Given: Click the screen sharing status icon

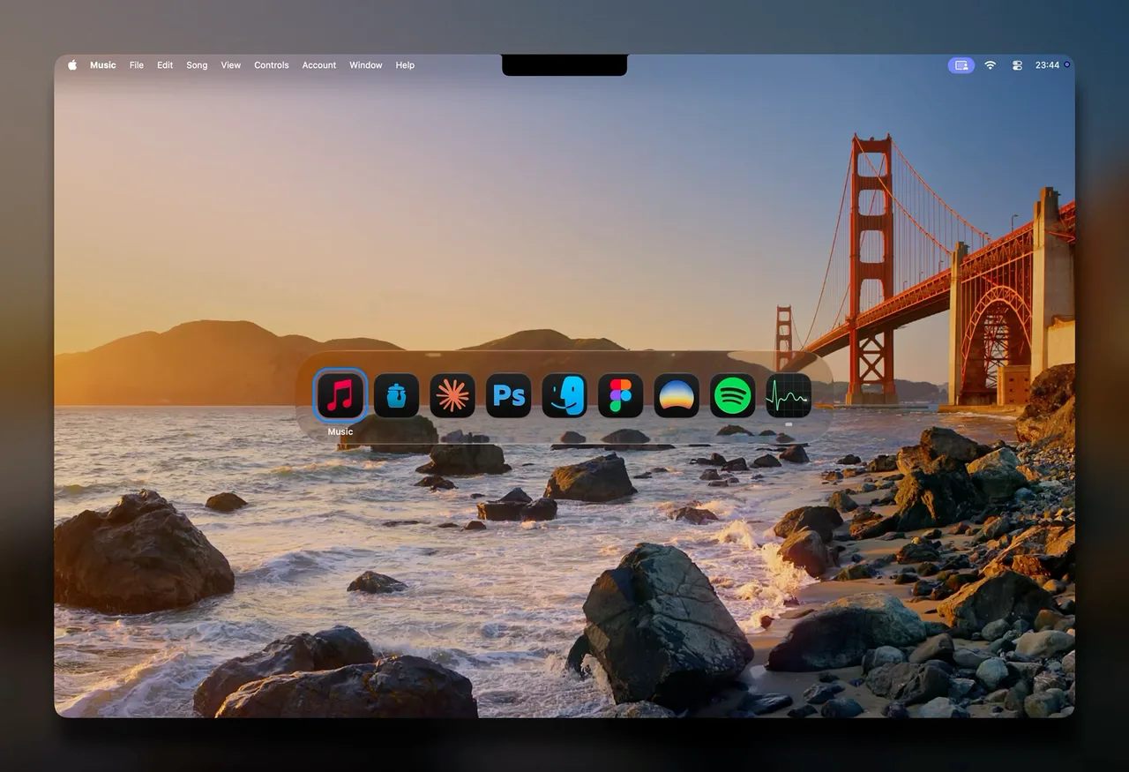Looking at the screenshot, I should pos(961,65).
